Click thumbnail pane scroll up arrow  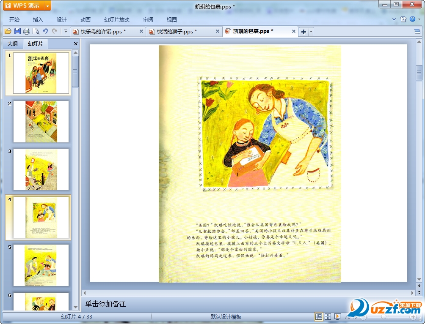pos(76,52)
